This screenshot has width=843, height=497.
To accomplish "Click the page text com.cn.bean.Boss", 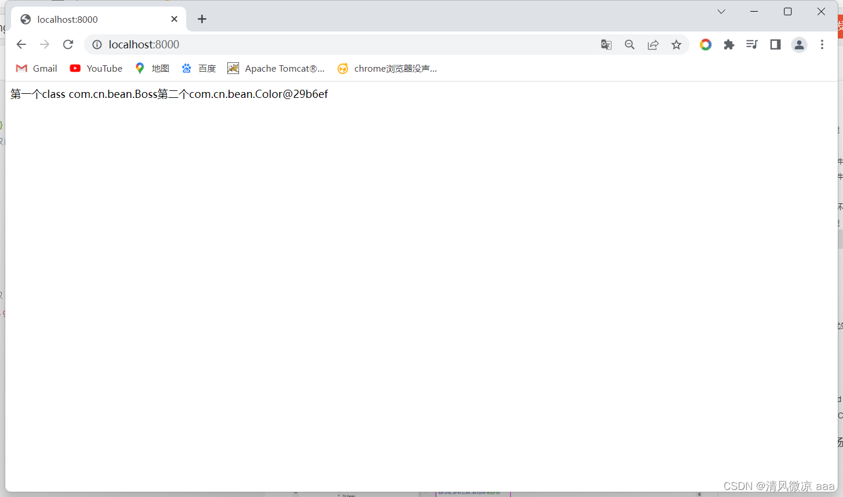I will (x=113, y=94).
